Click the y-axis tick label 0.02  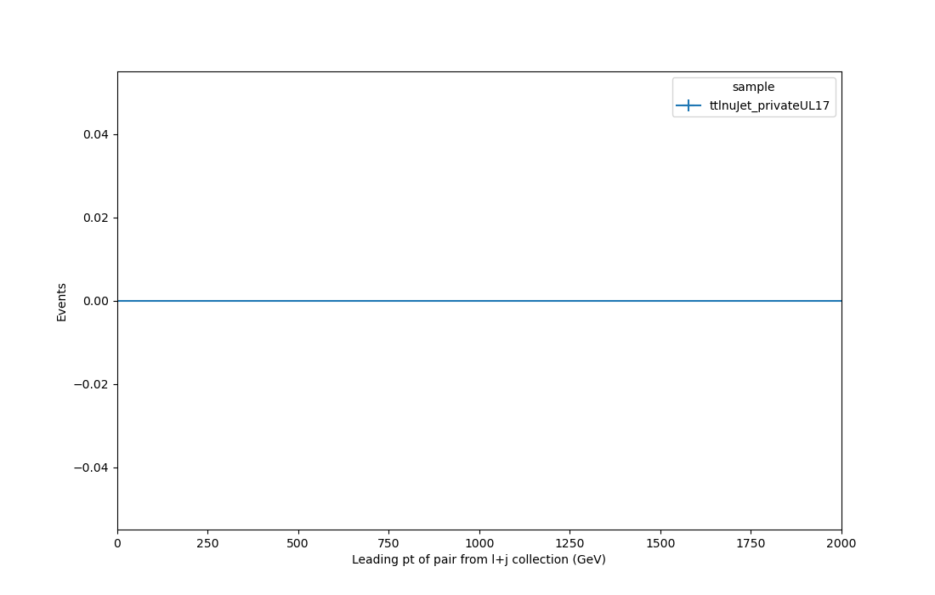[96, 218]
